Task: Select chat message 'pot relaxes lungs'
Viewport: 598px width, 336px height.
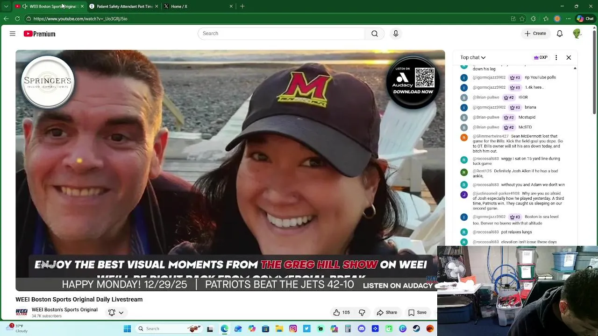Action: point(516,232)
